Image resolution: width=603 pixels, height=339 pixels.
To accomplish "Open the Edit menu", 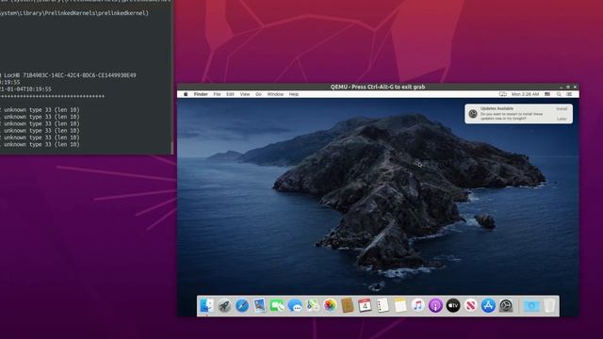I will pyautogui.click(x=230, y=94).
